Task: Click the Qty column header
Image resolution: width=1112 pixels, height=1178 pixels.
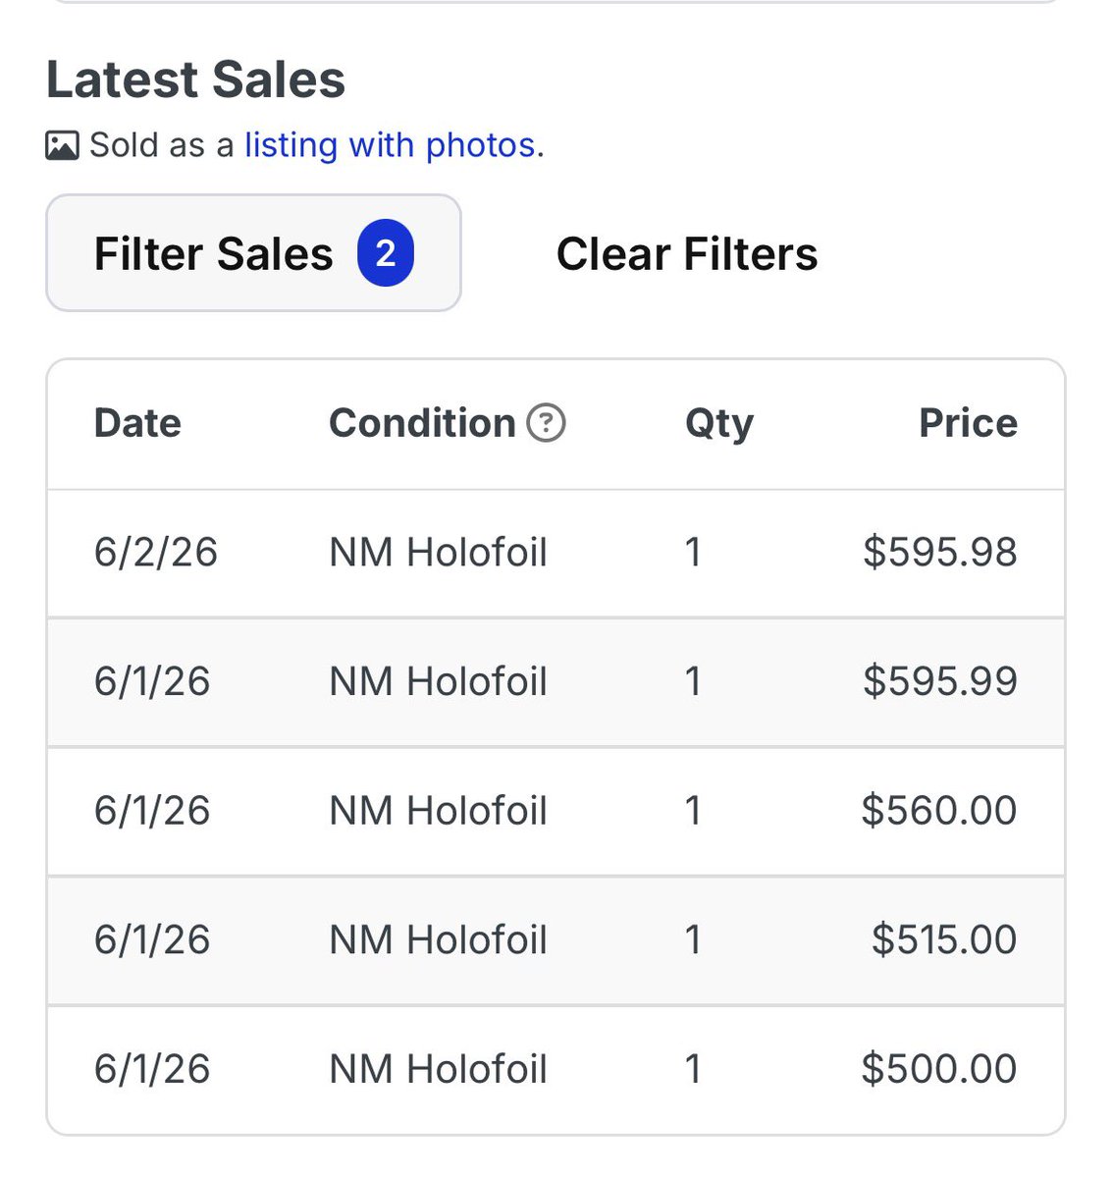Action: [x=719, y=424]
